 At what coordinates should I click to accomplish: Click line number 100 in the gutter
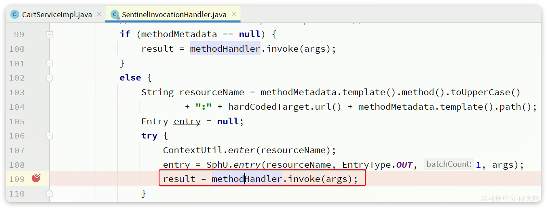click(17, 49)
